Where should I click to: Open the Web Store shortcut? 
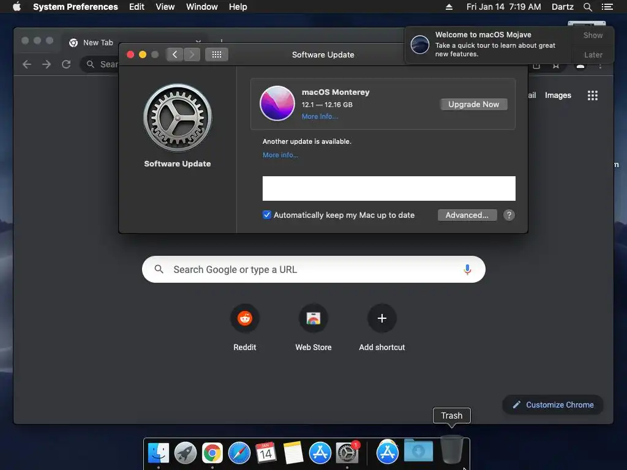pos(313,318)
